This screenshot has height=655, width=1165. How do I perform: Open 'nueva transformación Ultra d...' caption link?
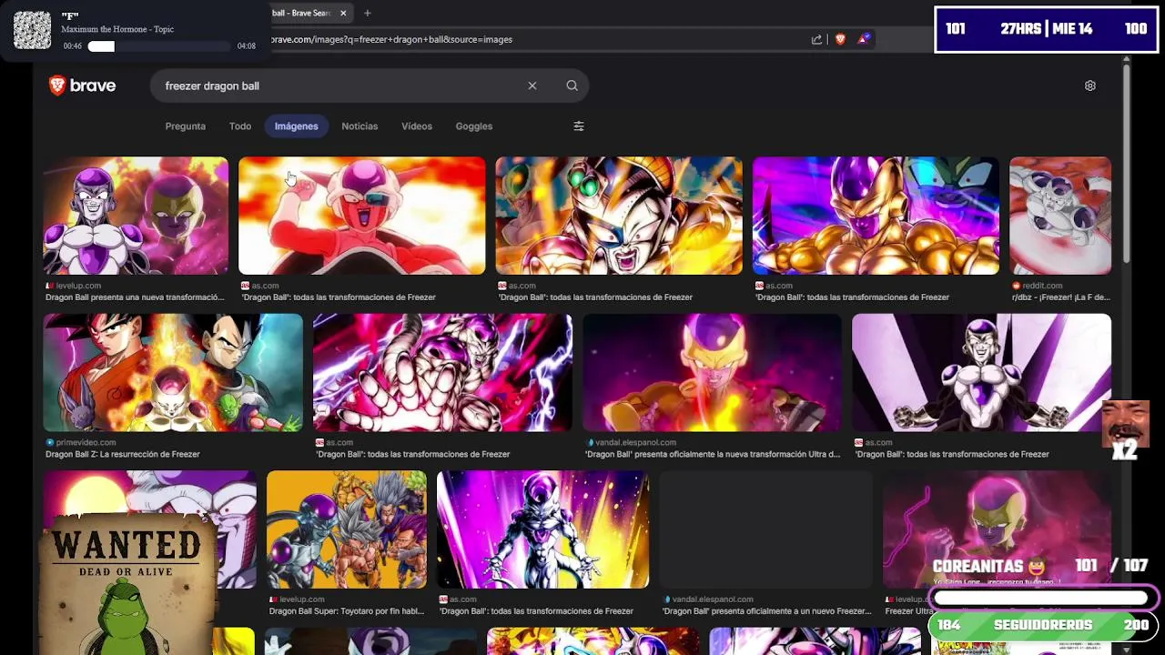713,454
